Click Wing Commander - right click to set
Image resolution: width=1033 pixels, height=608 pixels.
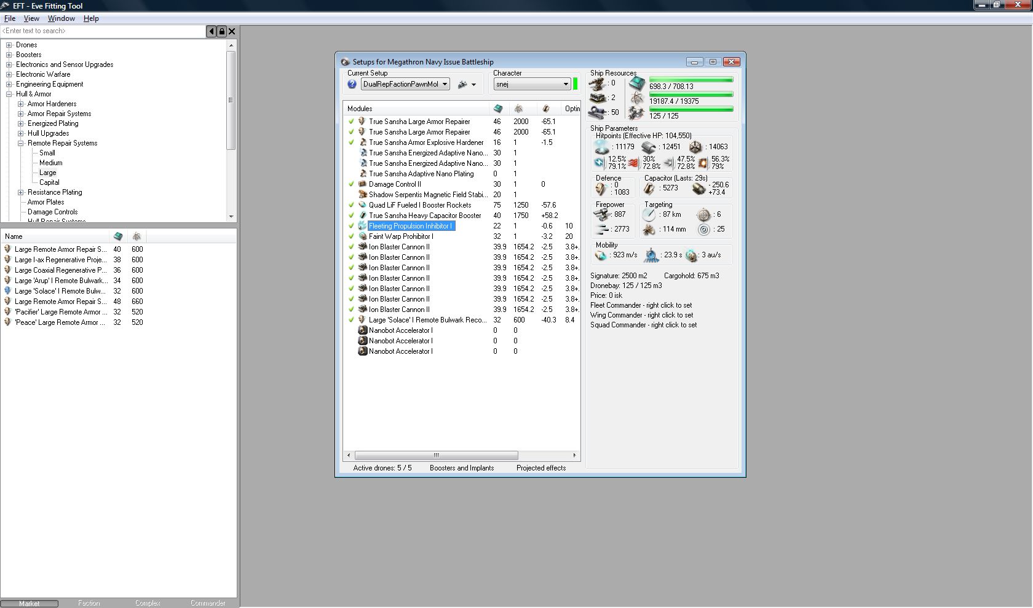pos(641,315)
